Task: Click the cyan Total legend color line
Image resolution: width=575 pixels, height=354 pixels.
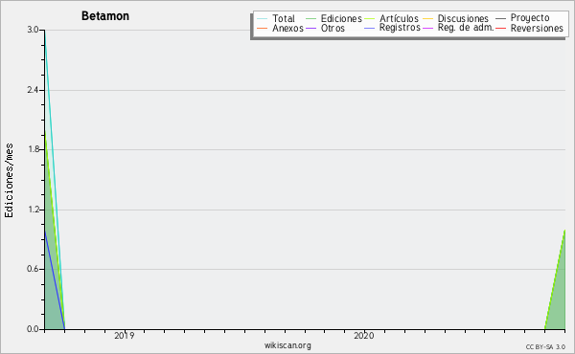Action: pos(263,19)
